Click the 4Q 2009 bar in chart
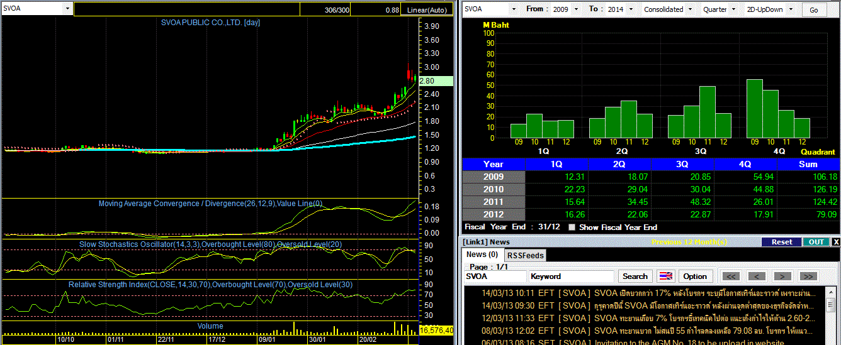Image resolution: width=841 pixels, height=345 pixels. [x=754, y=109]
